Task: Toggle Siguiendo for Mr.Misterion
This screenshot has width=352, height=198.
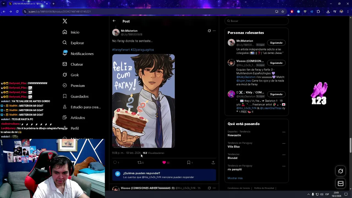Action: 276,43
